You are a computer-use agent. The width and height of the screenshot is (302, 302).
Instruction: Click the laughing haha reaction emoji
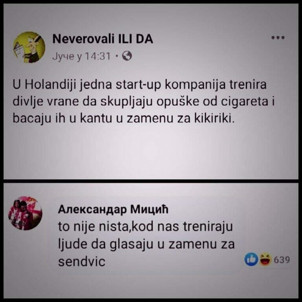(265, 260)
